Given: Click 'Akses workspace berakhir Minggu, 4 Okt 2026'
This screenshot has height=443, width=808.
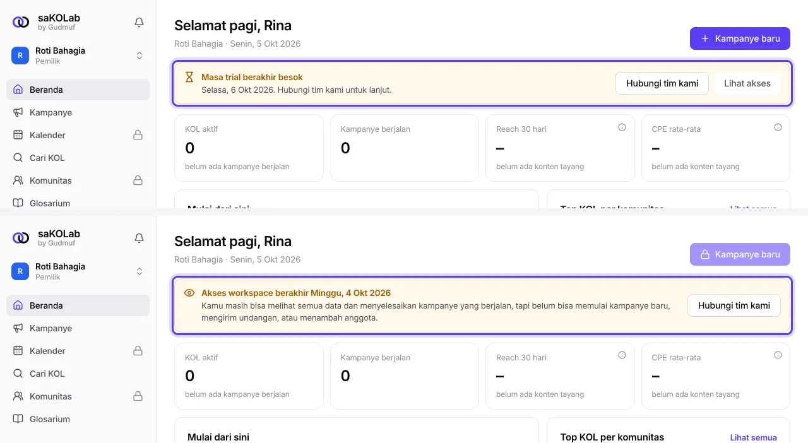Looking at the screenshot, I should (x=296, y=293).
